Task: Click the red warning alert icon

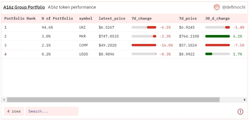Action: tap(240, 111)
